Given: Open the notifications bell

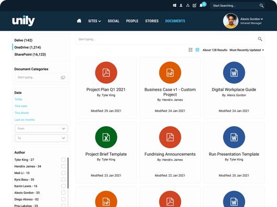Looking at the screenshot, I should point(201,5).
